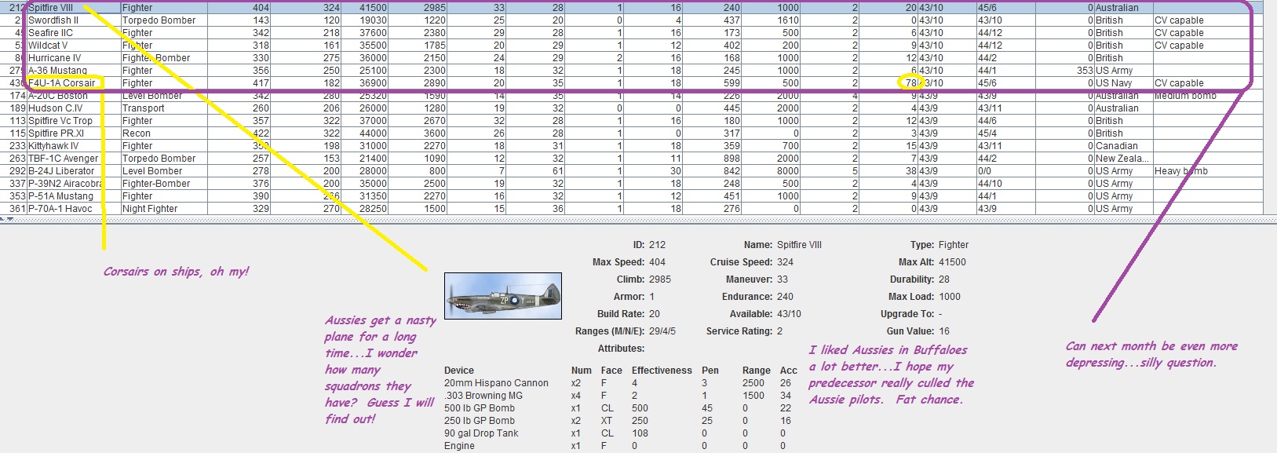Select the Wildcat V row
Image resolution: width=1277 pixels, height=453 pixels.
631,45
